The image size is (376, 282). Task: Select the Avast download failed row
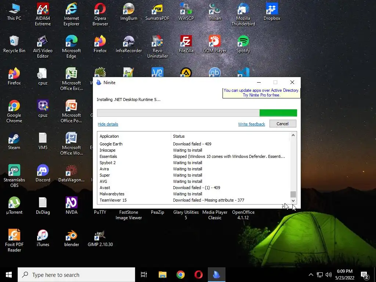click(194, 188)
